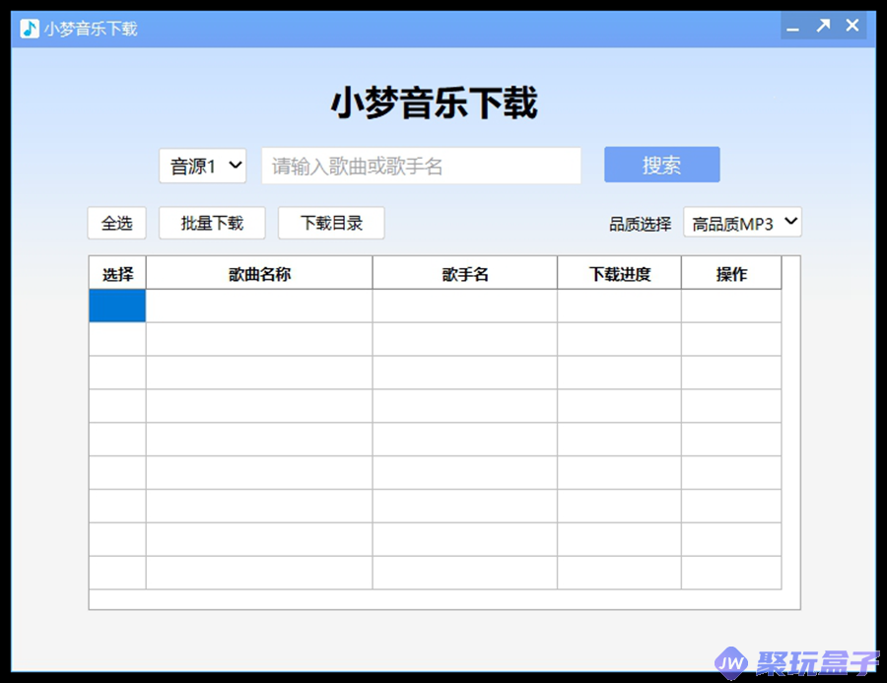Image resolution: width=887 pixels, height=683 pixels.
Task: Select all songs with 全选
Action: [x=116, y=223]
